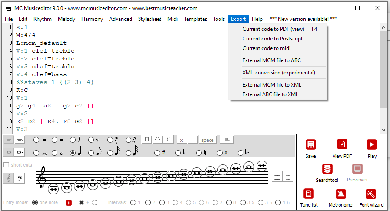Viewport: 390px width, 211px height.
Task: Select the double flat radio button
Action: tap(240, 153)
